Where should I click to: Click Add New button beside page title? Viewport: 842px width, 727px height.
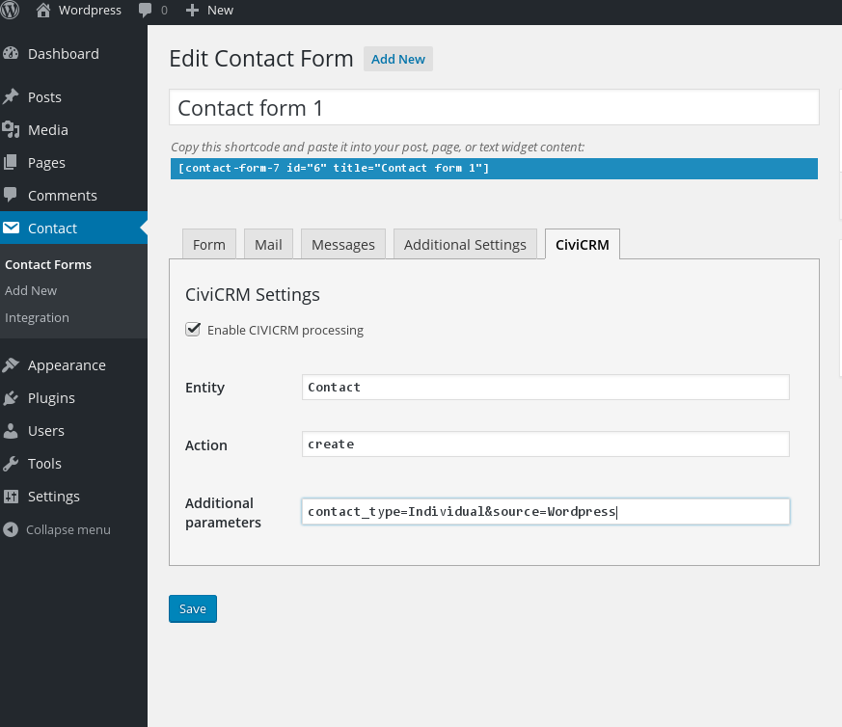[398, 59]
